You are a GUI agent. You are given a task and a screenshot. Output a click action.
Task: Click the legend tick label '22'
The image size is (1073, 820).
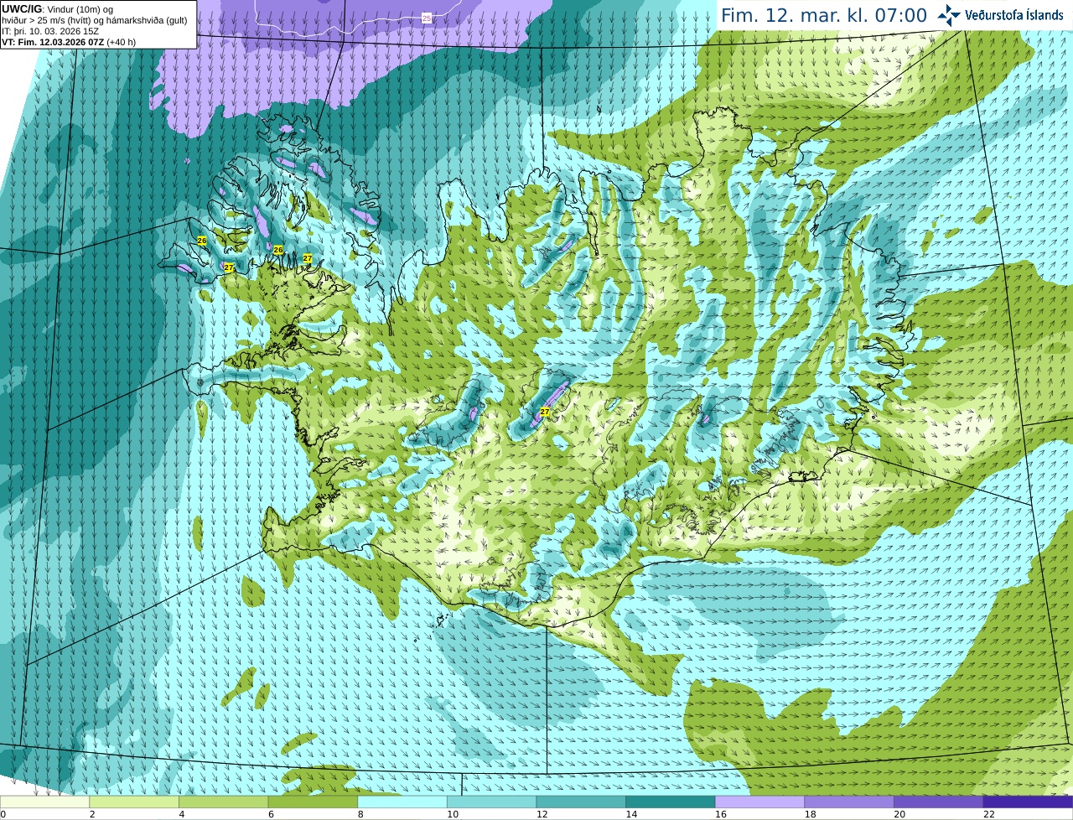point(989,814)
